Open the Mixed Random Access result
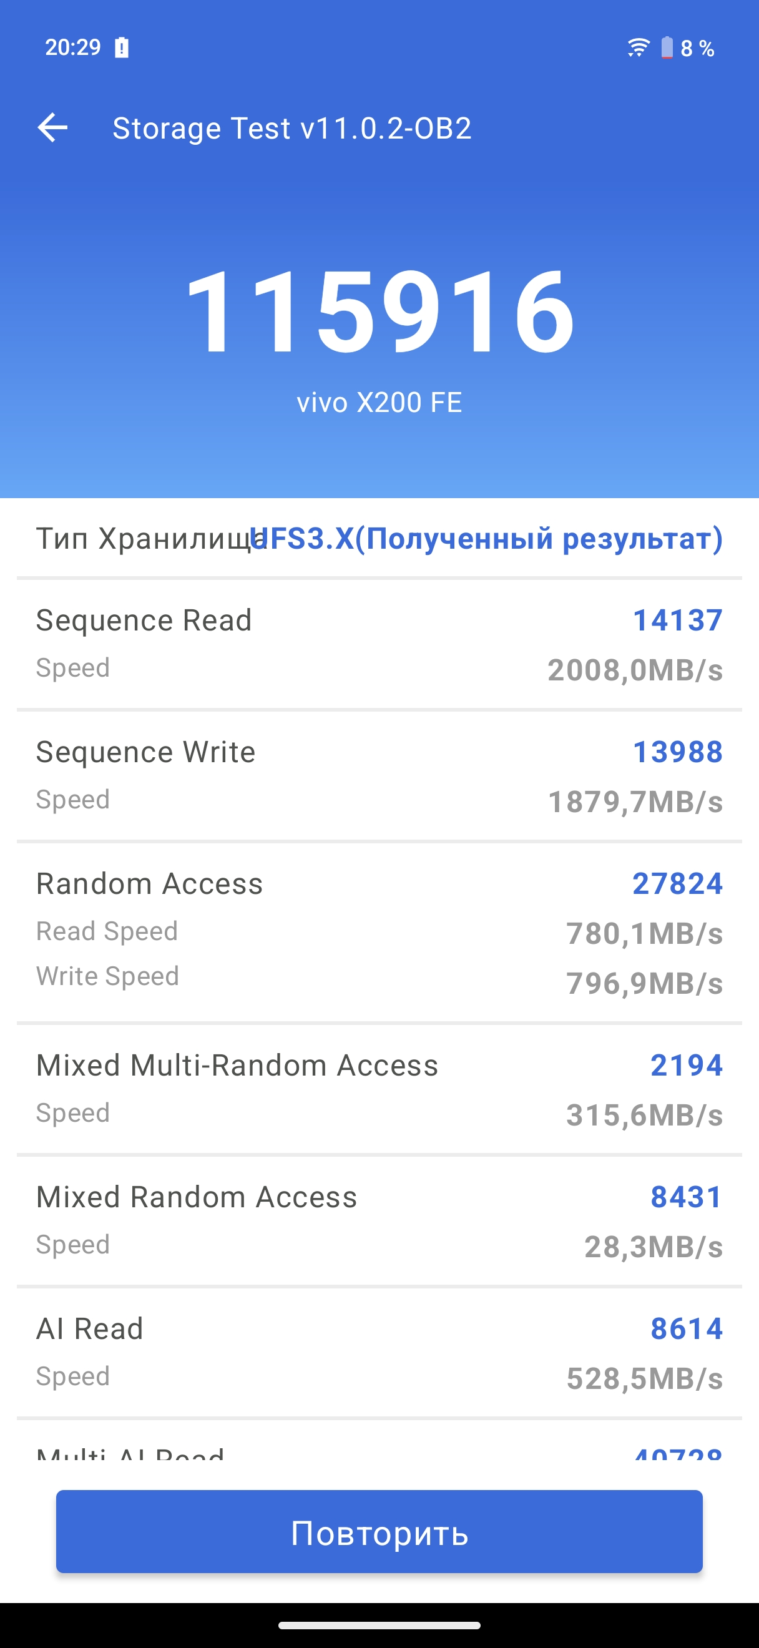Screen dimensions: 759x1648 [x=379, y=1220]
